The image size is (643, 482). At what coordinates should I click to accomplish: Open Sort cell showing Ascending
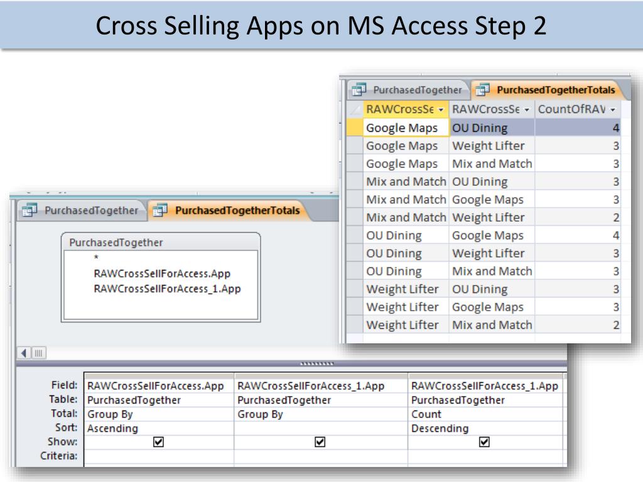(x=159, y=428)
